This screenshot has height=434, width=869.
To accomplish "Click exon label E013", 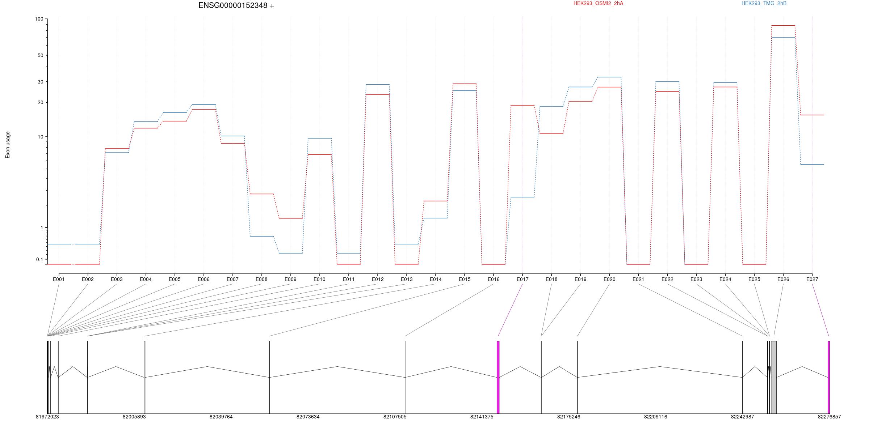I will tap(407, 279).
